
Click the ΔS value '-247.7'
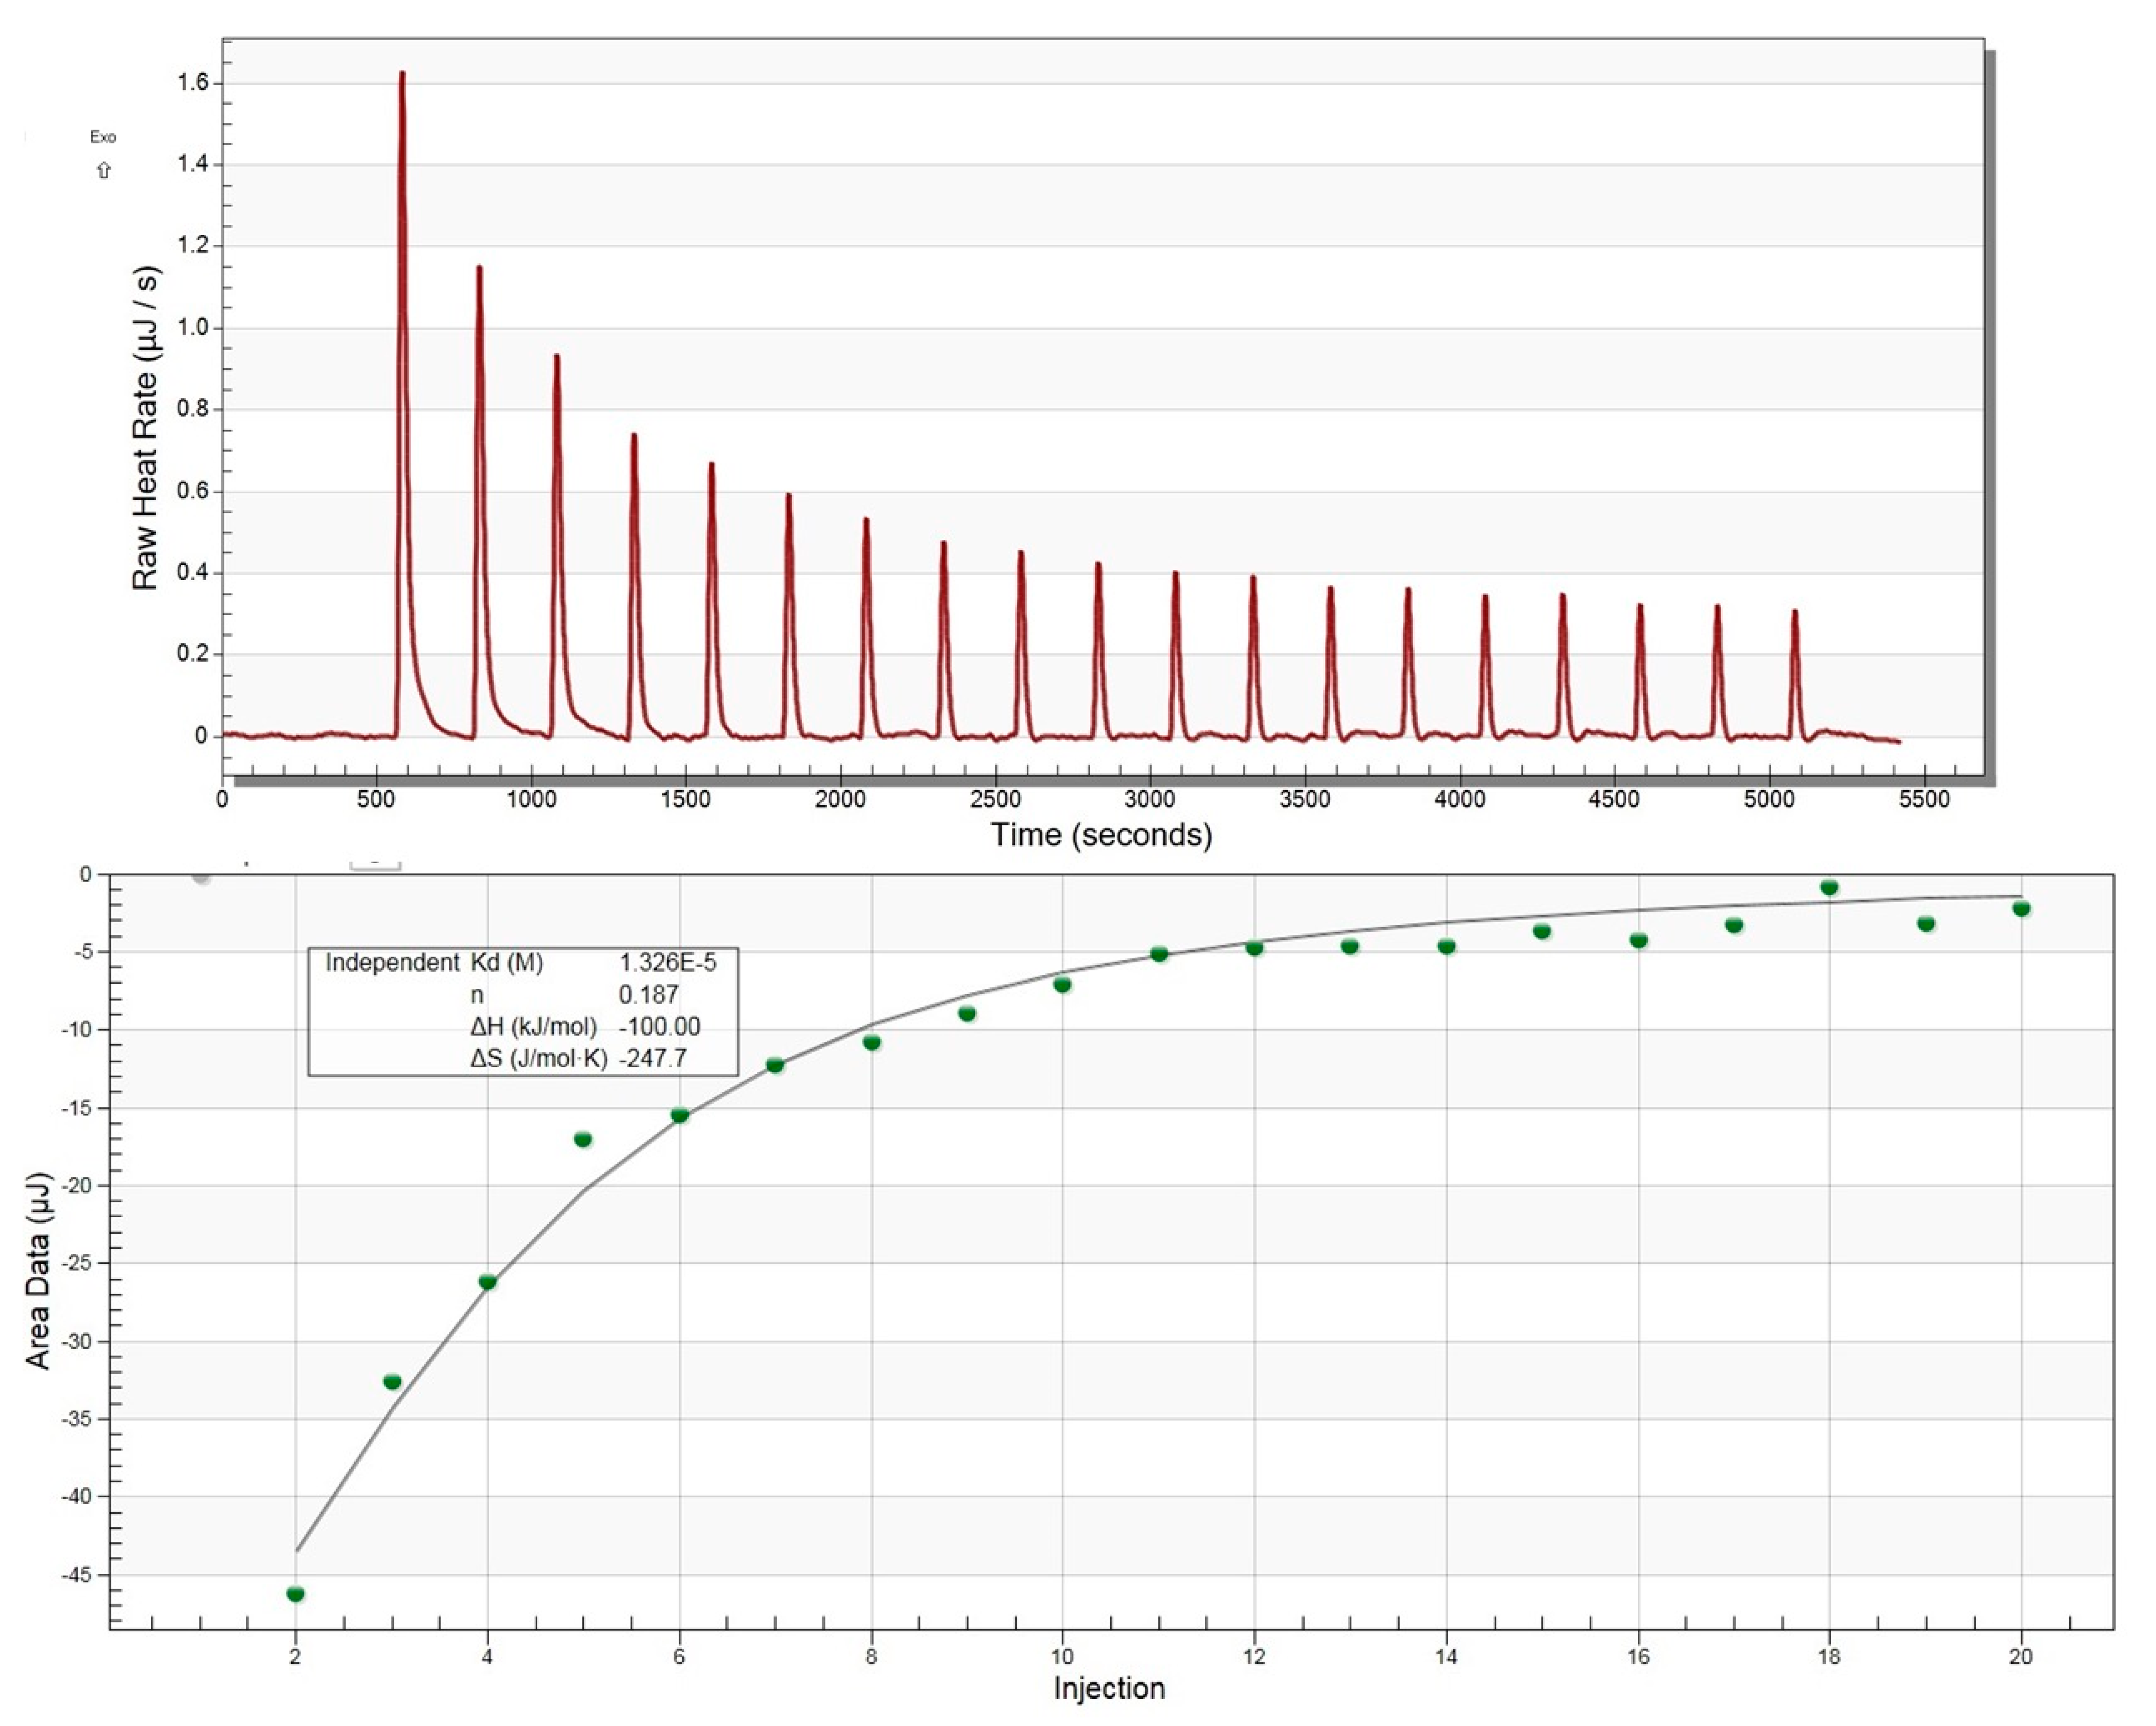(x=653, y=1059)
